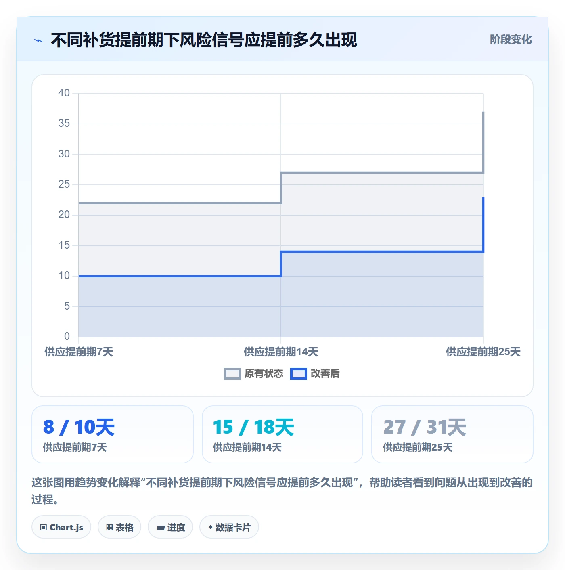Click the x-axis label 供应提前期25天
Image resolution: width=565 pixels, height=570 pixels.
483,352
